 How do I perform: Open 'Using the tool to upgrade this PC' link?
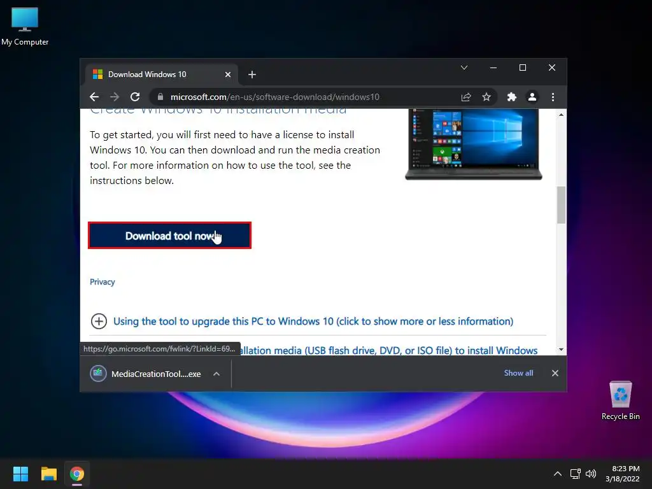tap(313, 322)
